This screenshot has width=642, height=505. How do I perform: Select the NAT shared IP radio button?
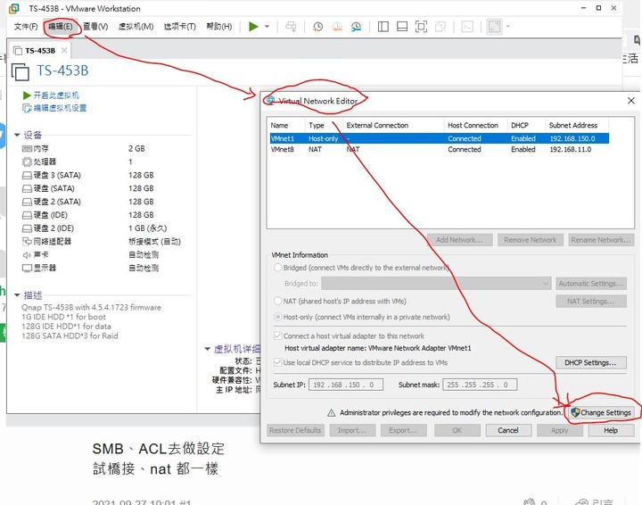click(278, 301)
